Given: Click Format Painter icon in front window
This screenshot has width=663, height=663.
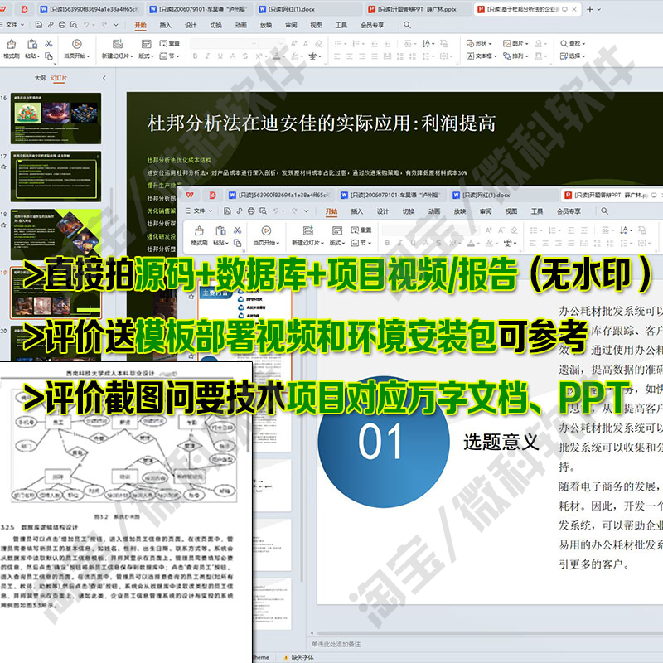Looking at the screenshot, I should (199, 231).
